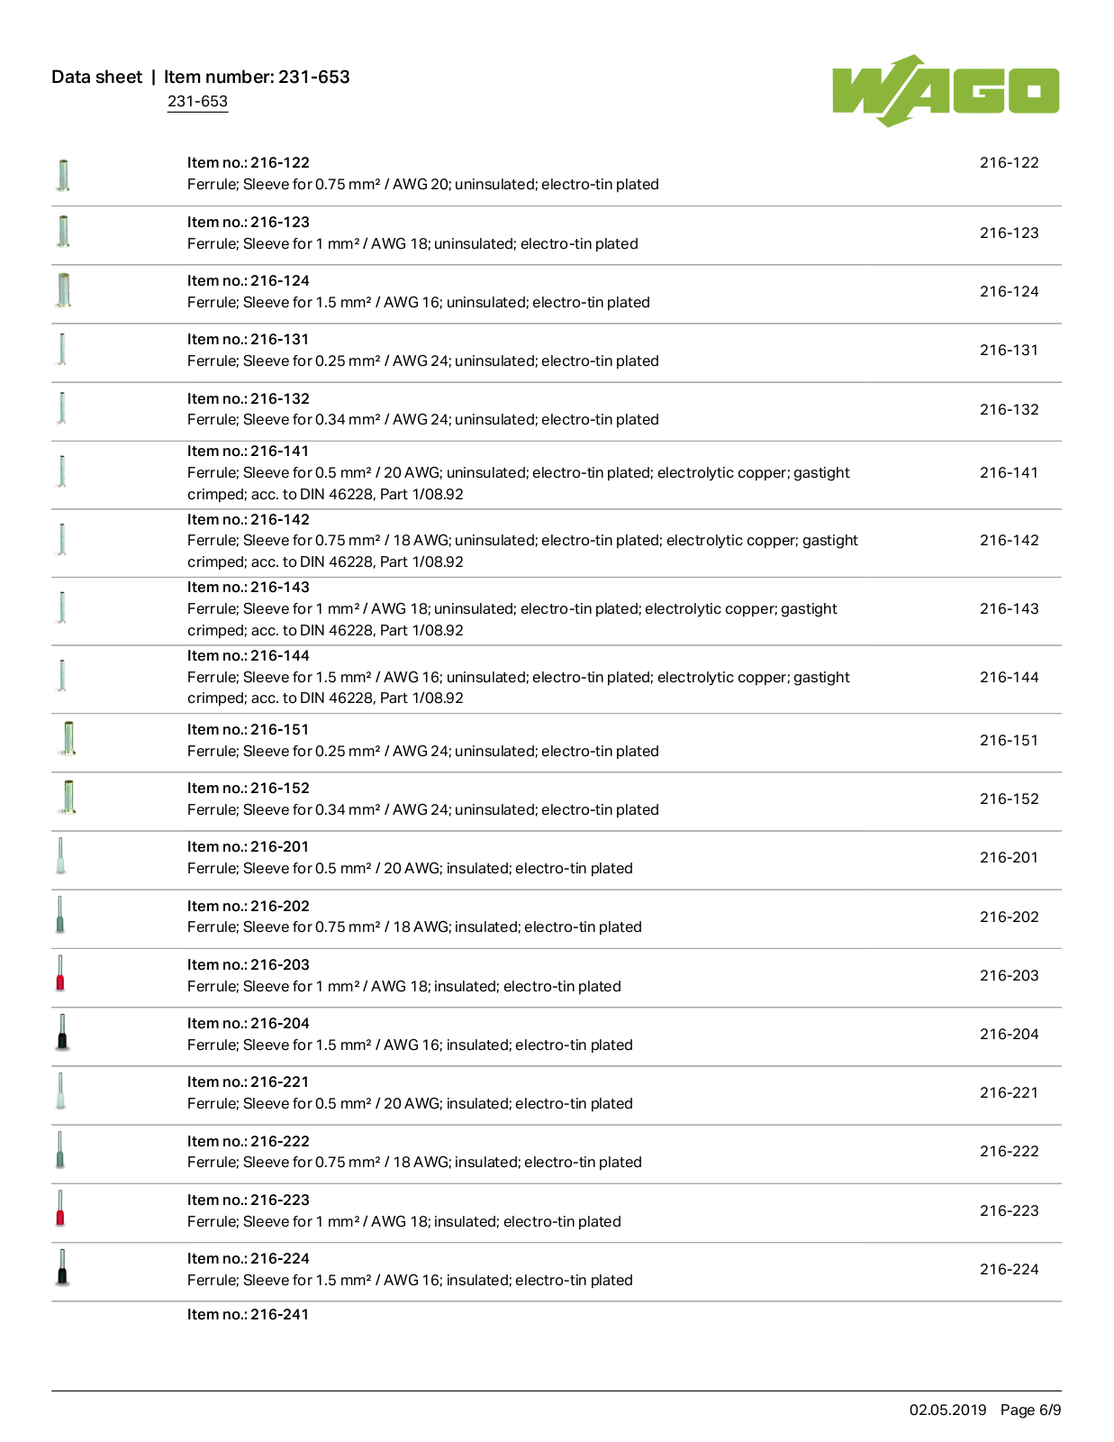1114x1442 pixels.
Task: Open the 231-653 item number link
Action: pos(197,102)
